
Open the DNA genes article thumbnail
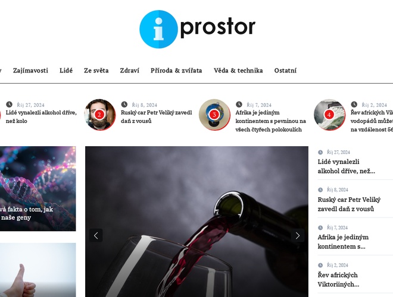[x=38, y=188]
